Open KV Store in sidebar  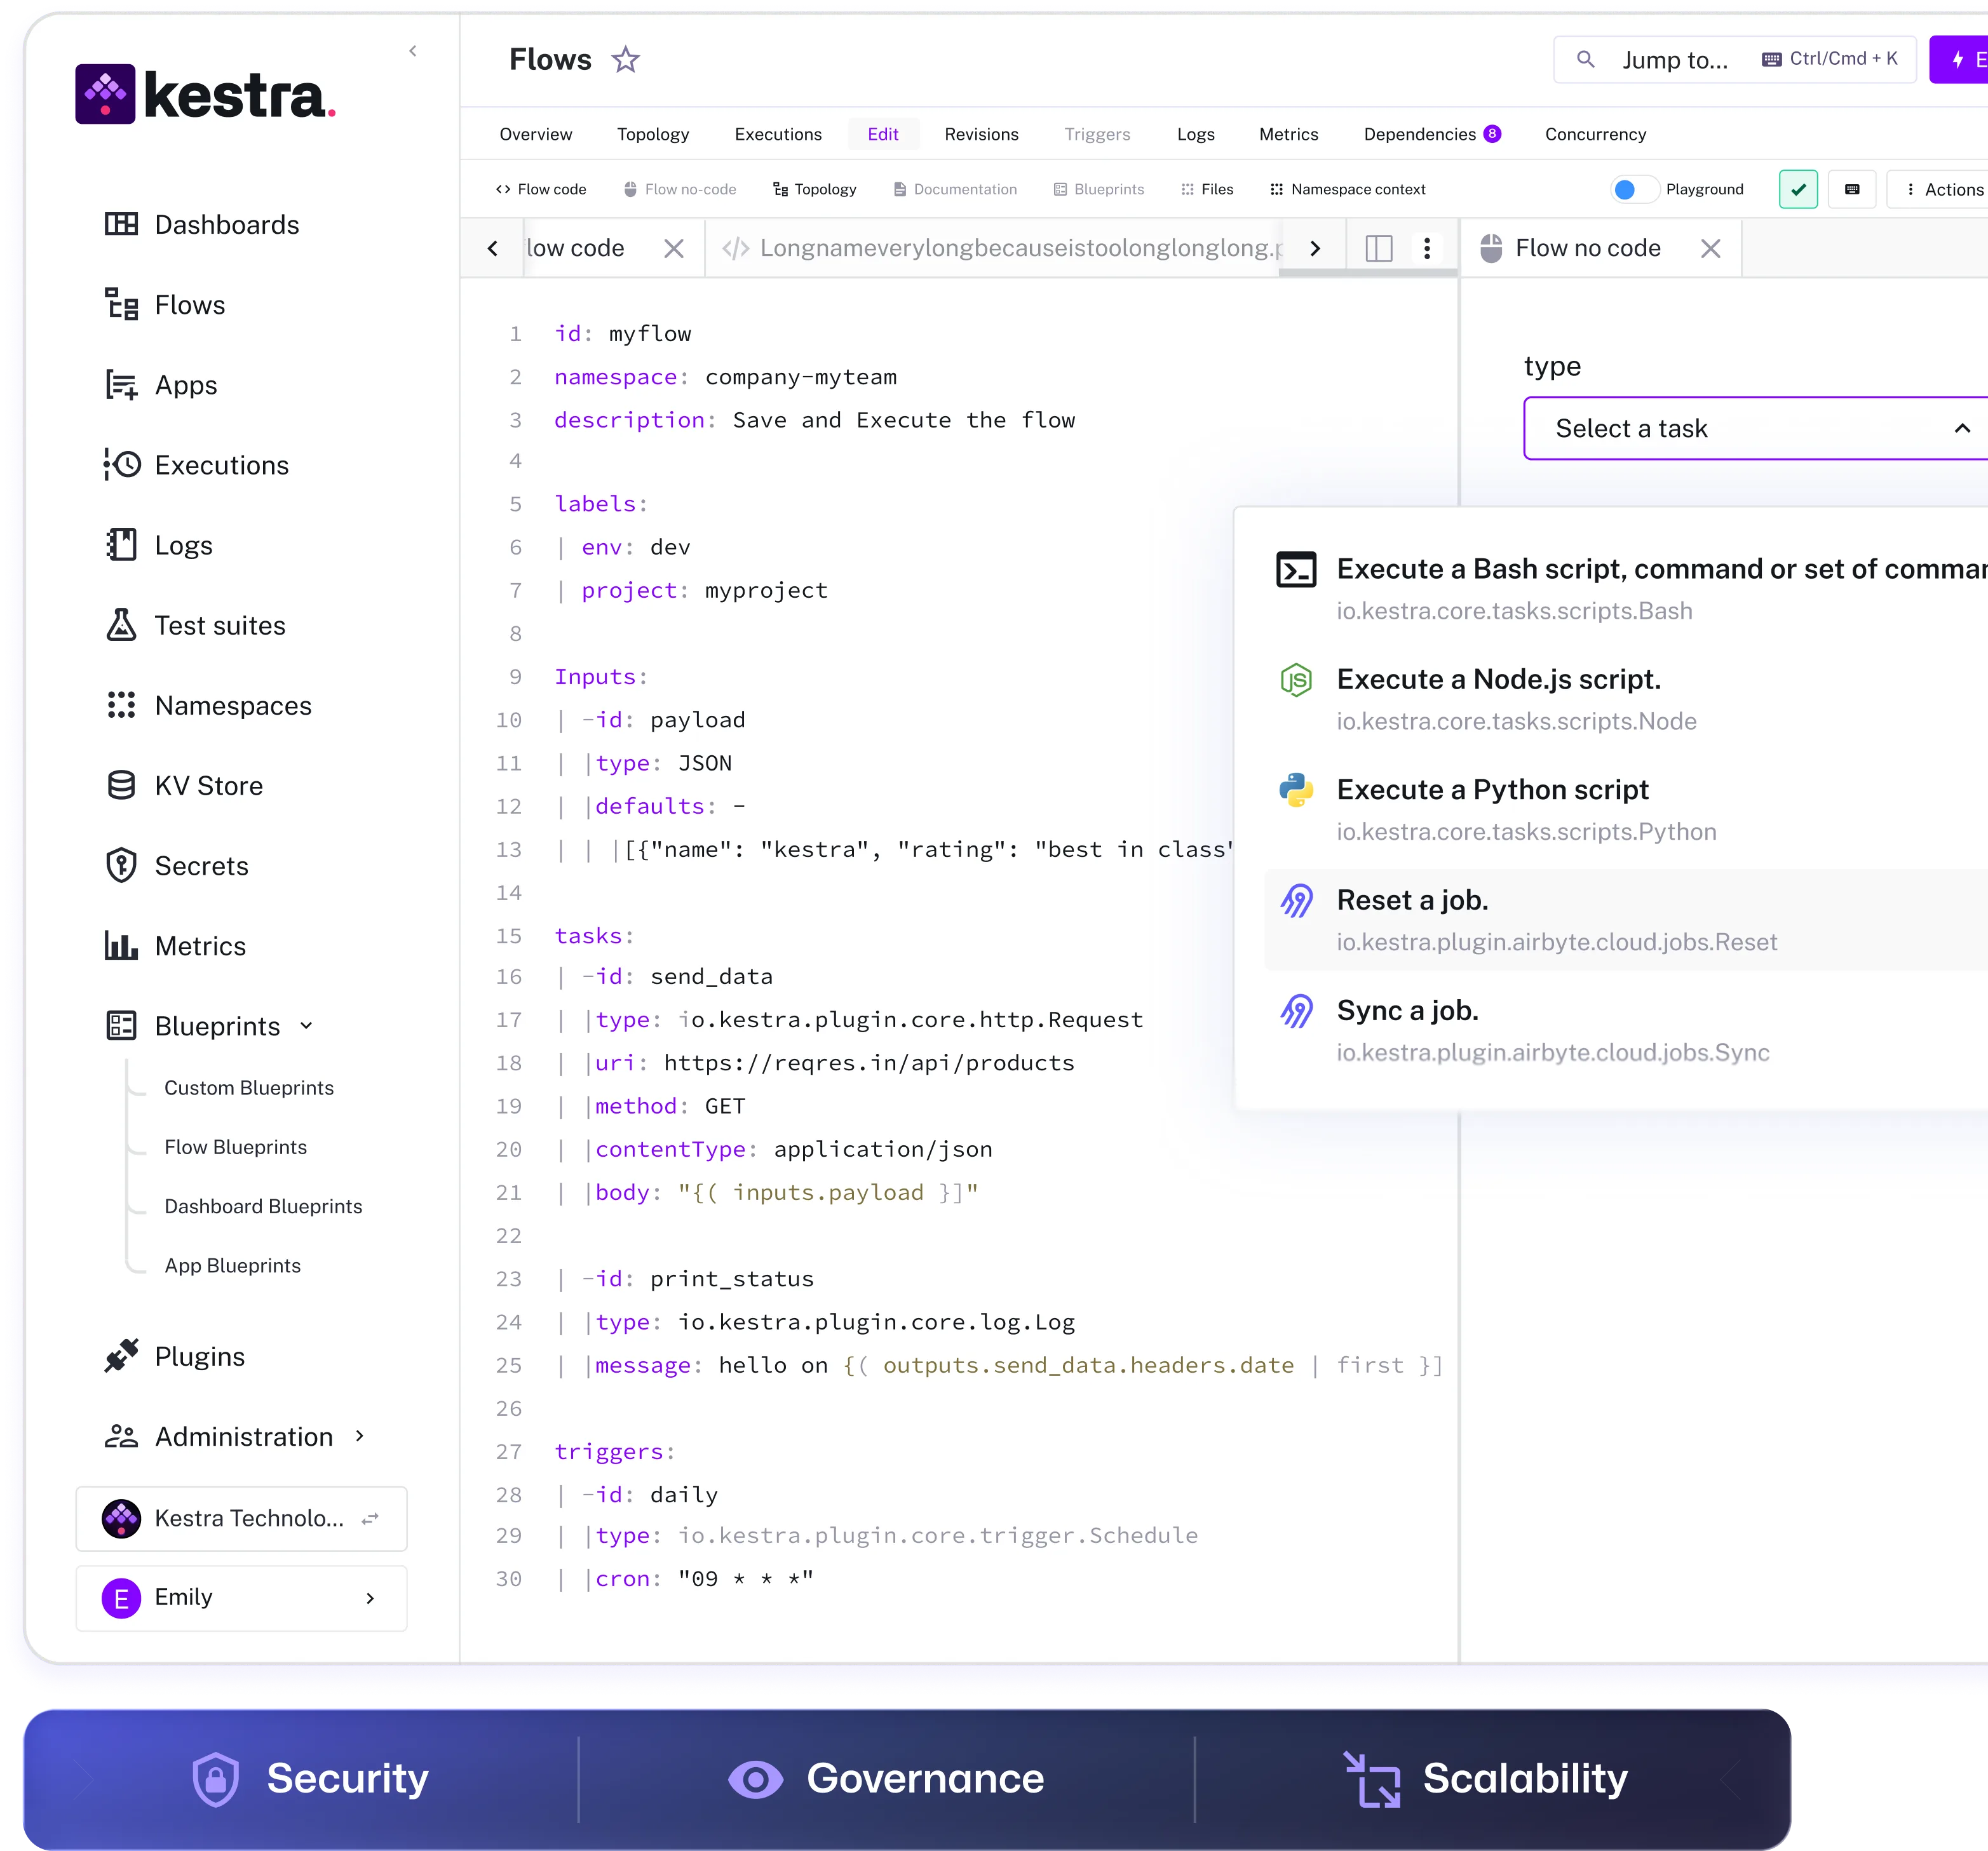click(208, 786)
